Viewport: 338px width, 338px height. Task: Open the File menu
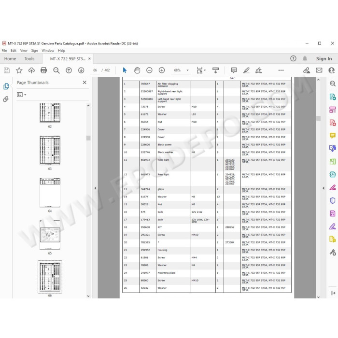point(4,50)
